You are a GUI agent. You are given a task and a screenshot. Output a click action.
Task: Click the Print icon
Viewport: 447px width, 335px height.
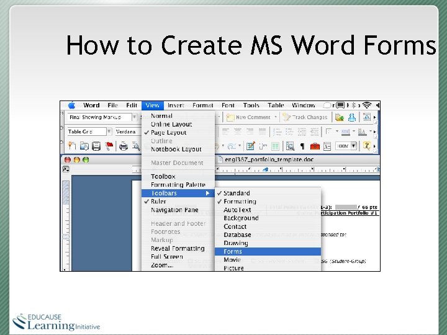[x=124, y=146]
